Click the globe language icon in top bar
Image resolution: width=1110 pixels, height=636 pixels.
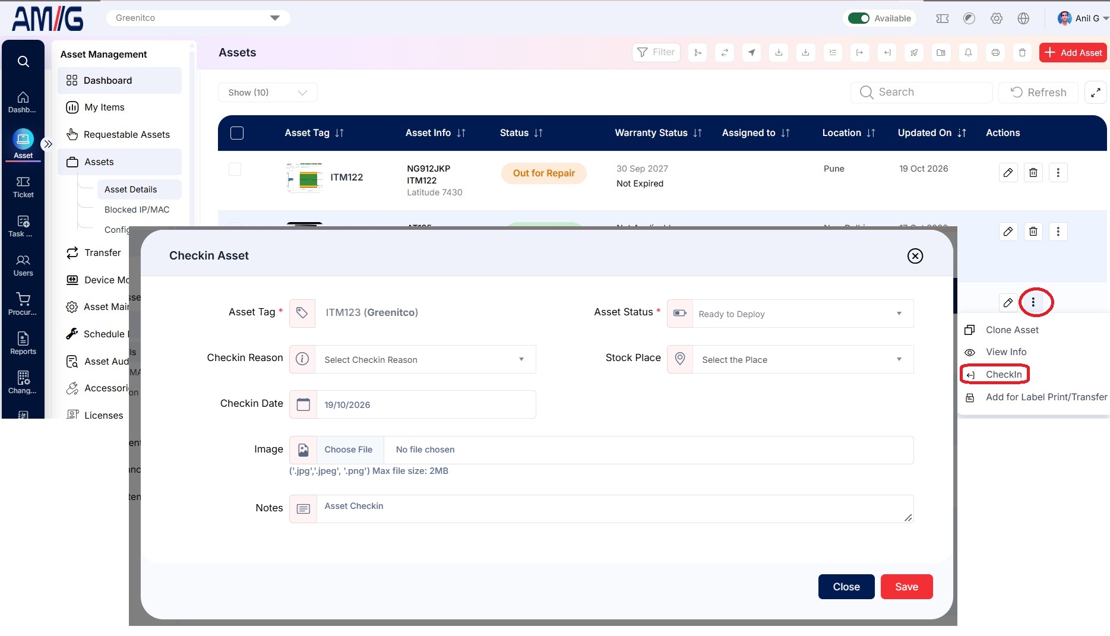coord(1023,18)
